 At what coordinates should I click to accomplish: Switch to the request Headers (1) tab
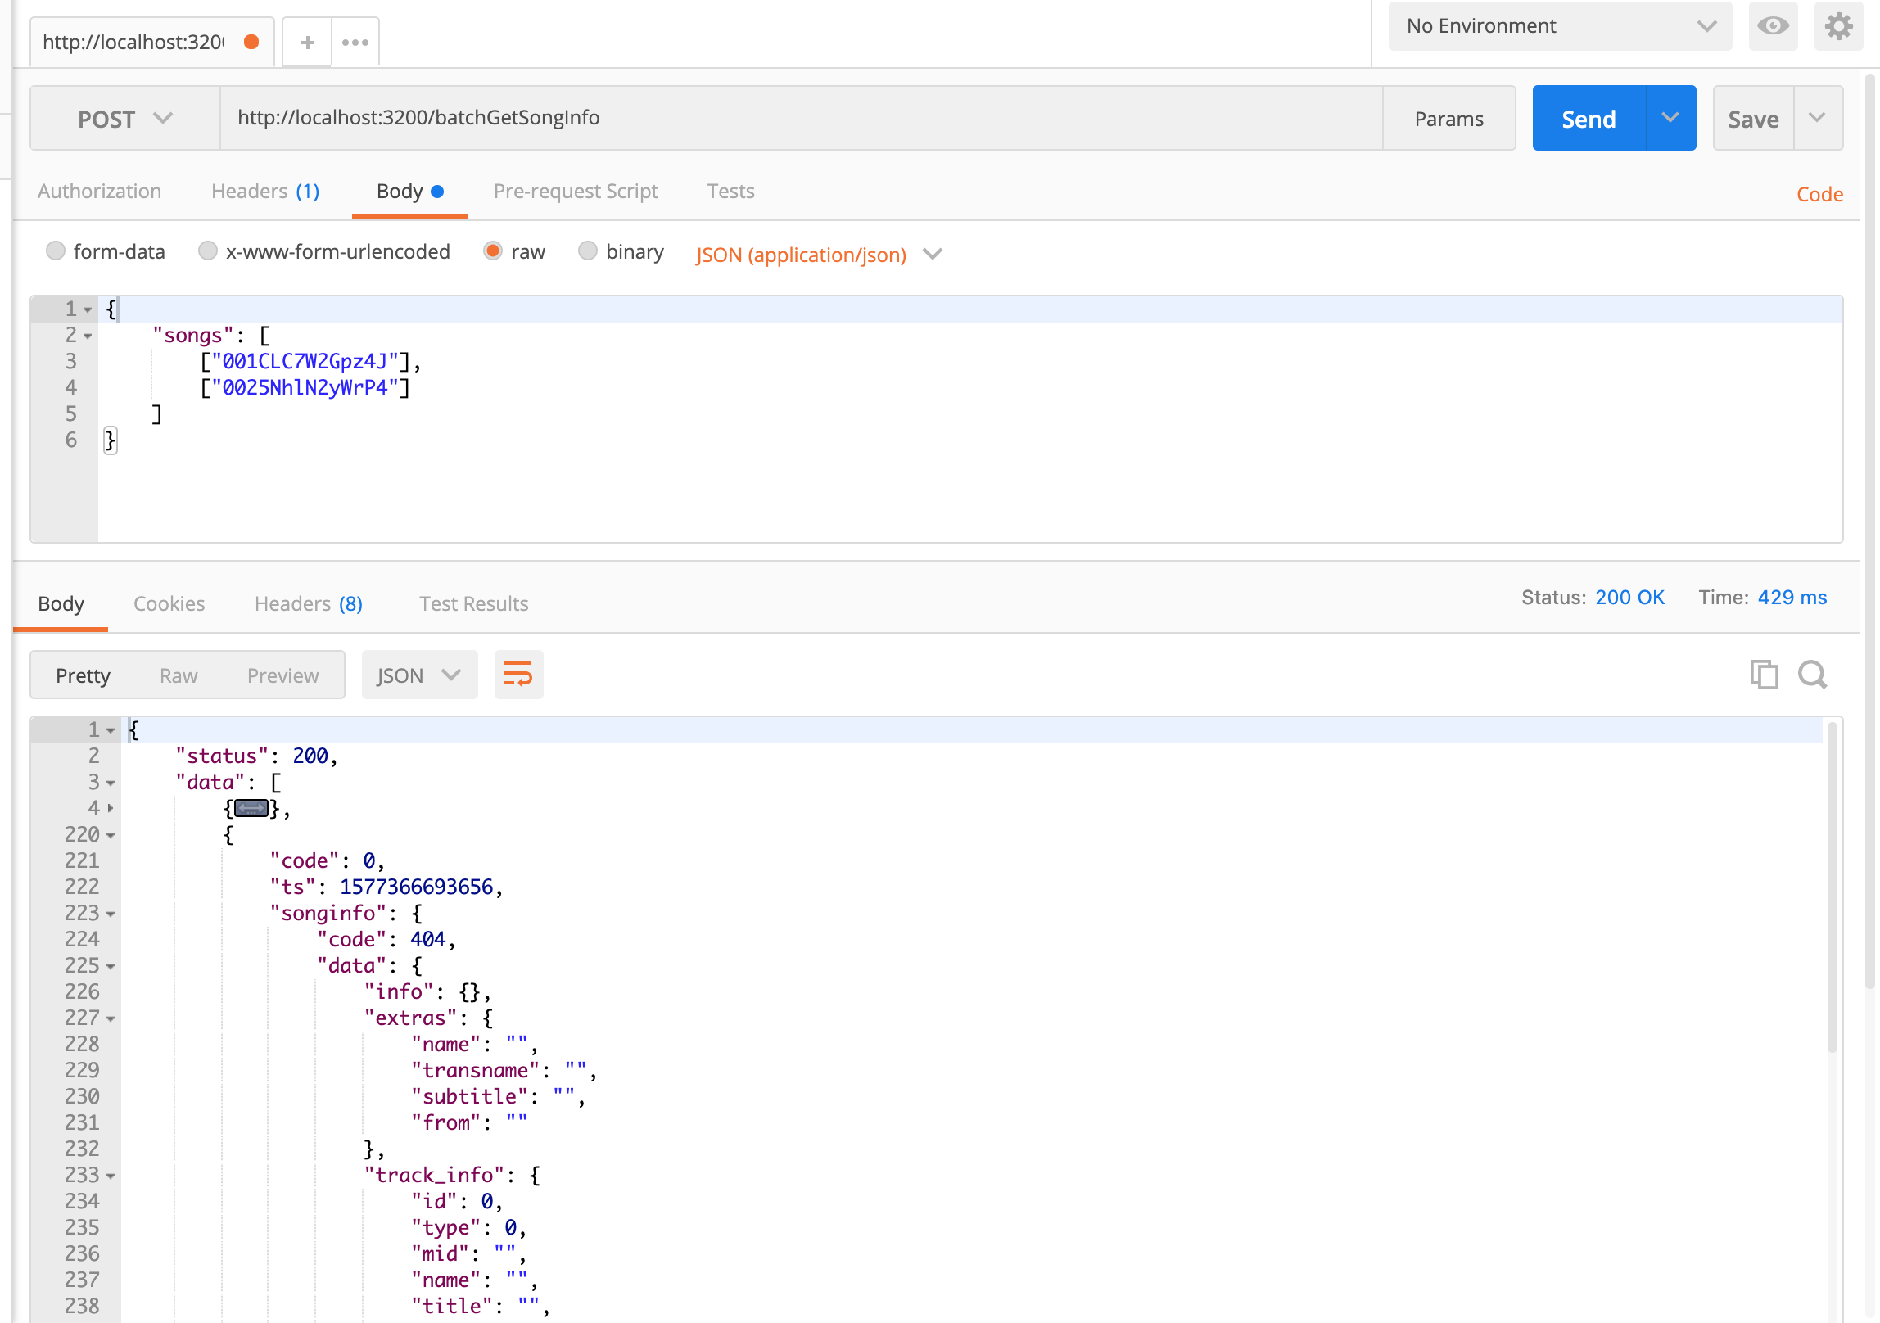(x=265, y=192)
